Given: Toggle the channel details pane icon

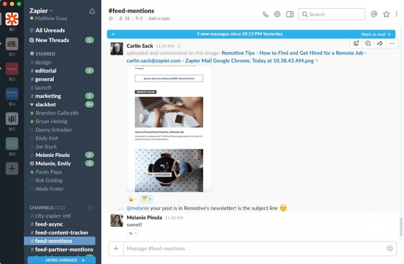Looking at the screenshot, I should [290, 15].
